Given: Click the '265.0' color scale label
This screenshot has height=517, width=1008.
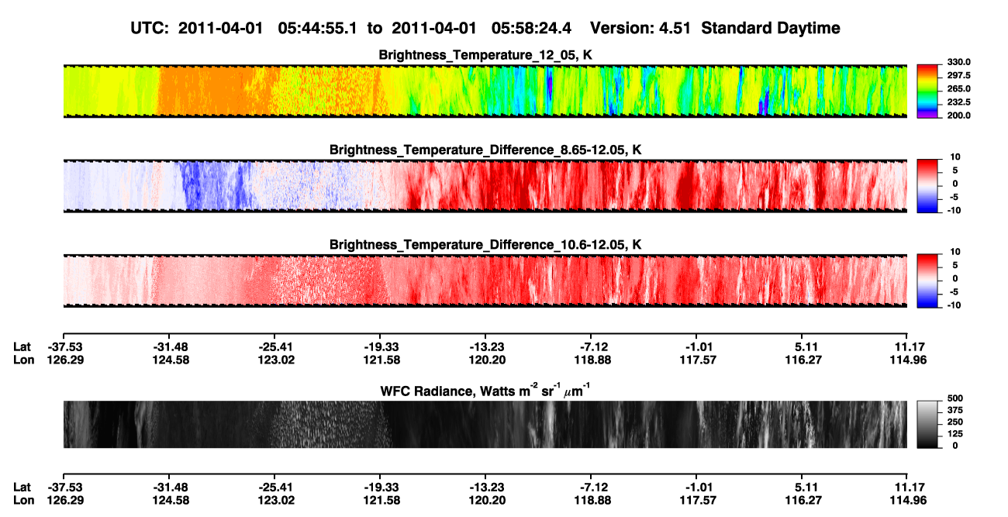Looking at the screenshot, I should point(957,89).
